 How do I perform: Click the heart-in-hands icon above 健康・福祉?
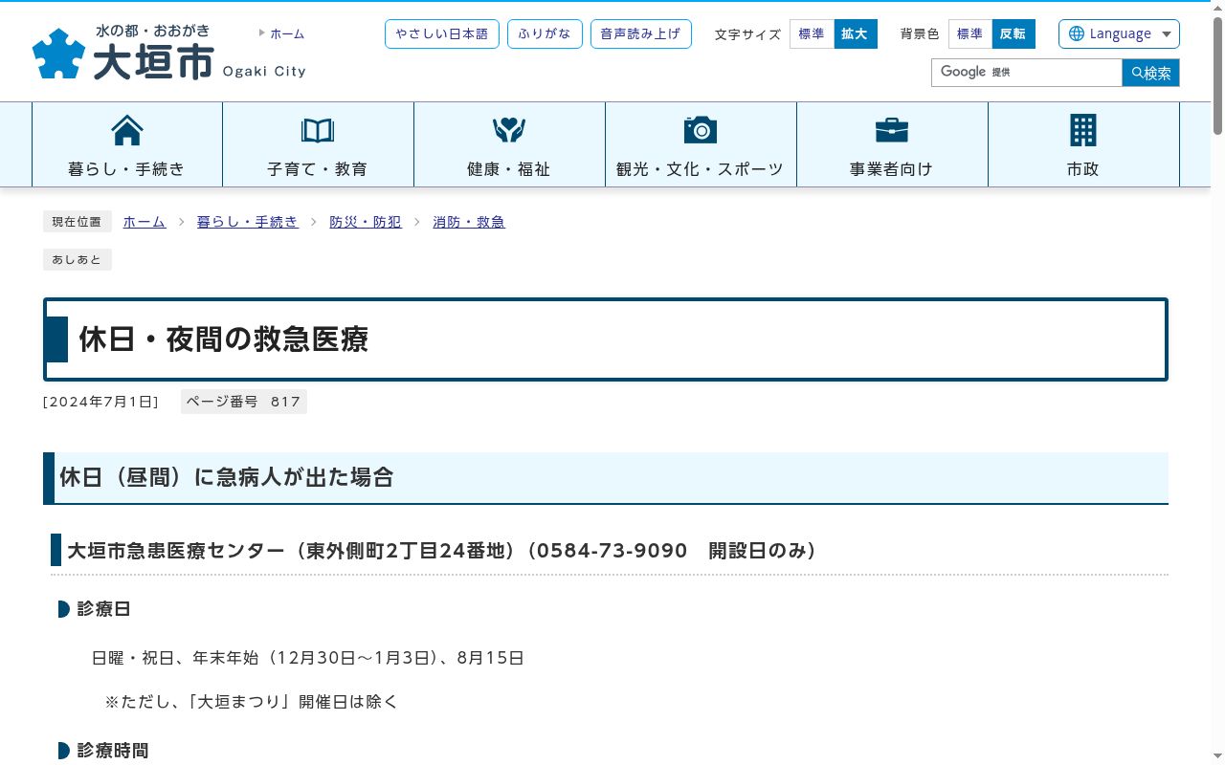[x=509, y=129]
